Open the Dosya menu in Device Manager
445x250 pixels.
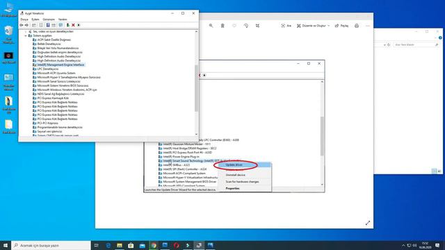coord(24,19)
